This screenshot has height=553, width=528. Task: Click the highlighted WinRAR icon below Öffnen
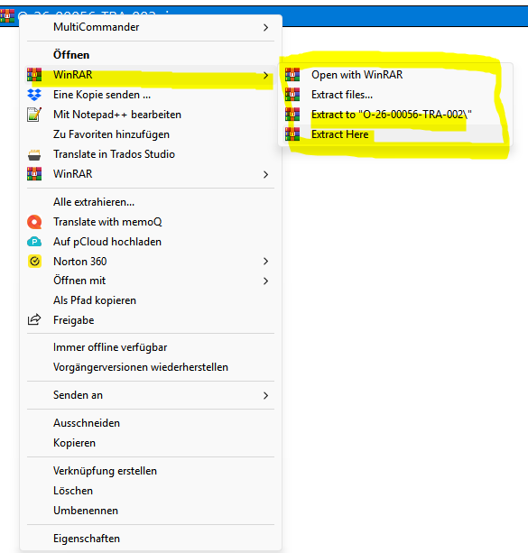pos(34,75)
